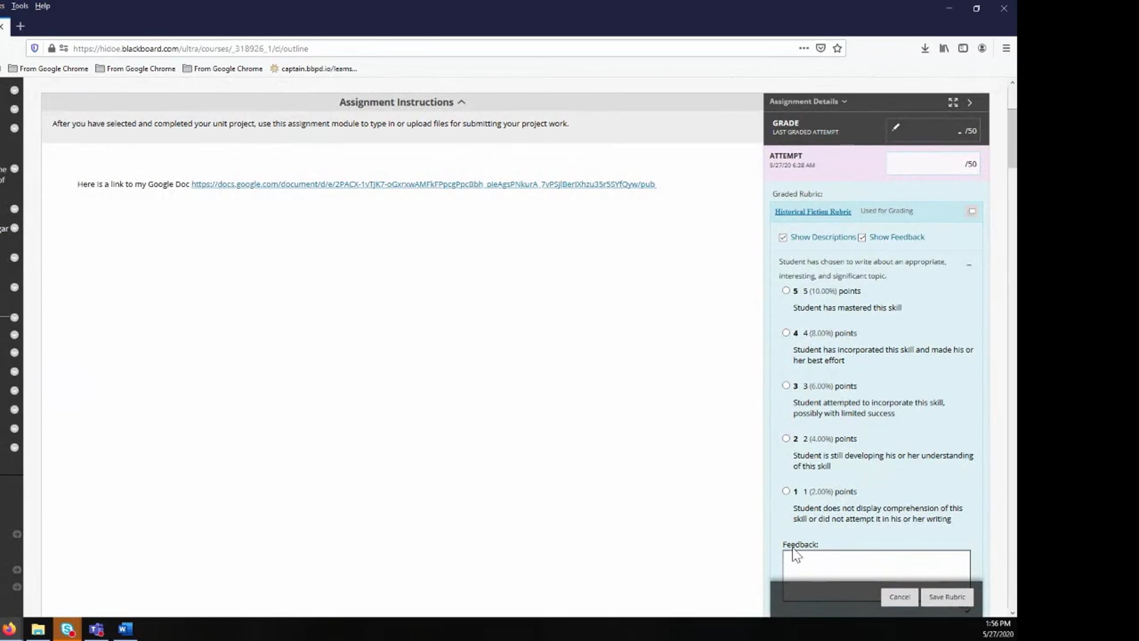The width and height of the screenshot is (1139, 641).
Task: Open the Tools menu
Action: [x=20, y=6]
